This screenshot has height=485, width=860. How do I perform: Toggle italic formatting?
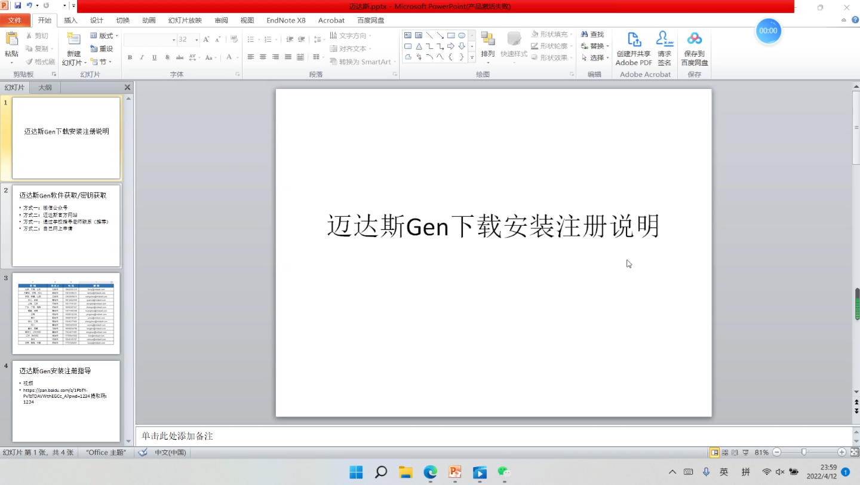142,57
